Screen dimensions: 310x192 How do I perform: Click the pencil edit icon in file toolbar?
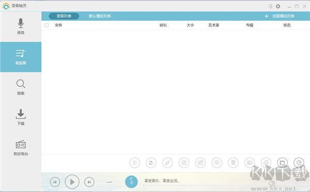[167, 163]
